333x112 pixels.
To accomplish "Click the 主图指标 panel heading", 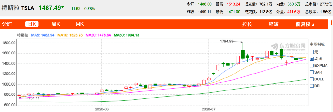I will tap(317, 44).
